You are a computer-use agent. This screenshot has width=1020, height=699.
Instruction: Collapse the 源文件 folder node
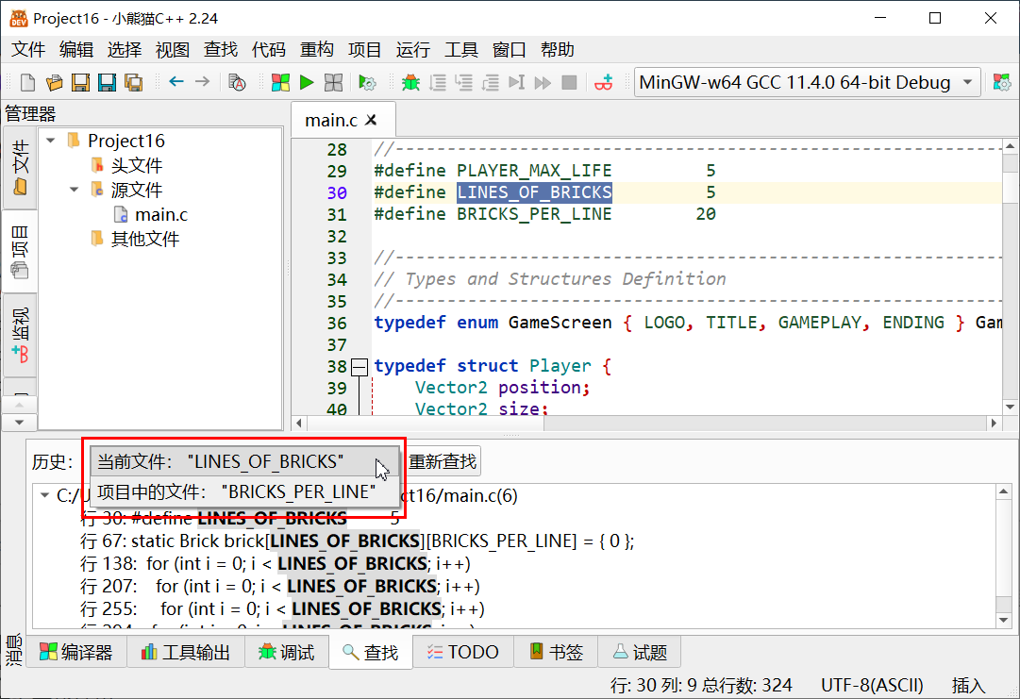point(75,190)
